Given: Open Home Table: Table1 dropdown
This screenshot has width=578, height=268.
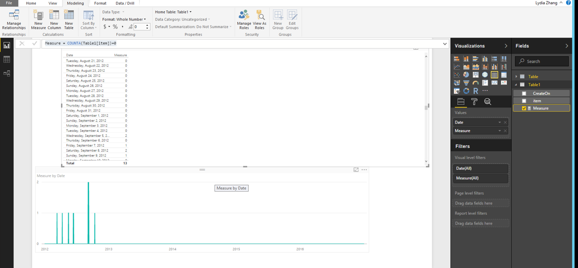Looking at the screenshot, I should point(173,12).
